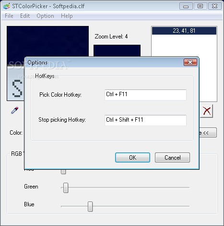Viewport: 224px width, 226px height.
Task: Close the STColorPicker main window
Action: point(215,6)
